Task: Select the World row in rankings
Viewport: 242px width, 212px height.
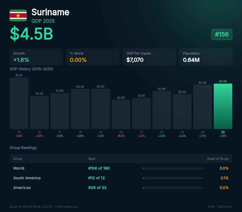Action: [121, 168]
